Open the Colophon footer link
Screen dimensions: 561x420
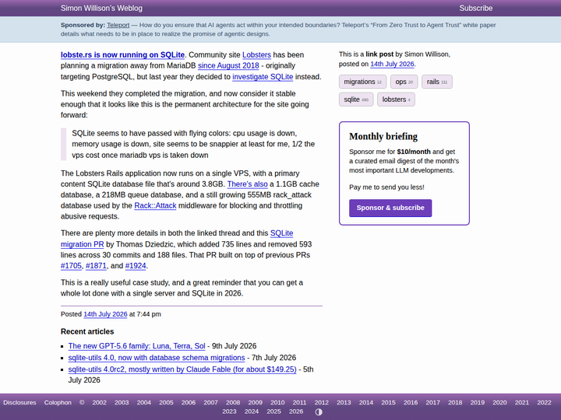click(x=58, y=403)
